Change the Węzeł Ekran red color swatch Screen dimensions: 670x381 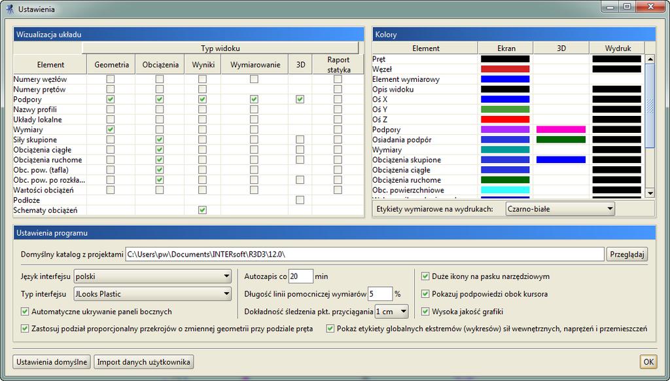(x=505, y=69)
